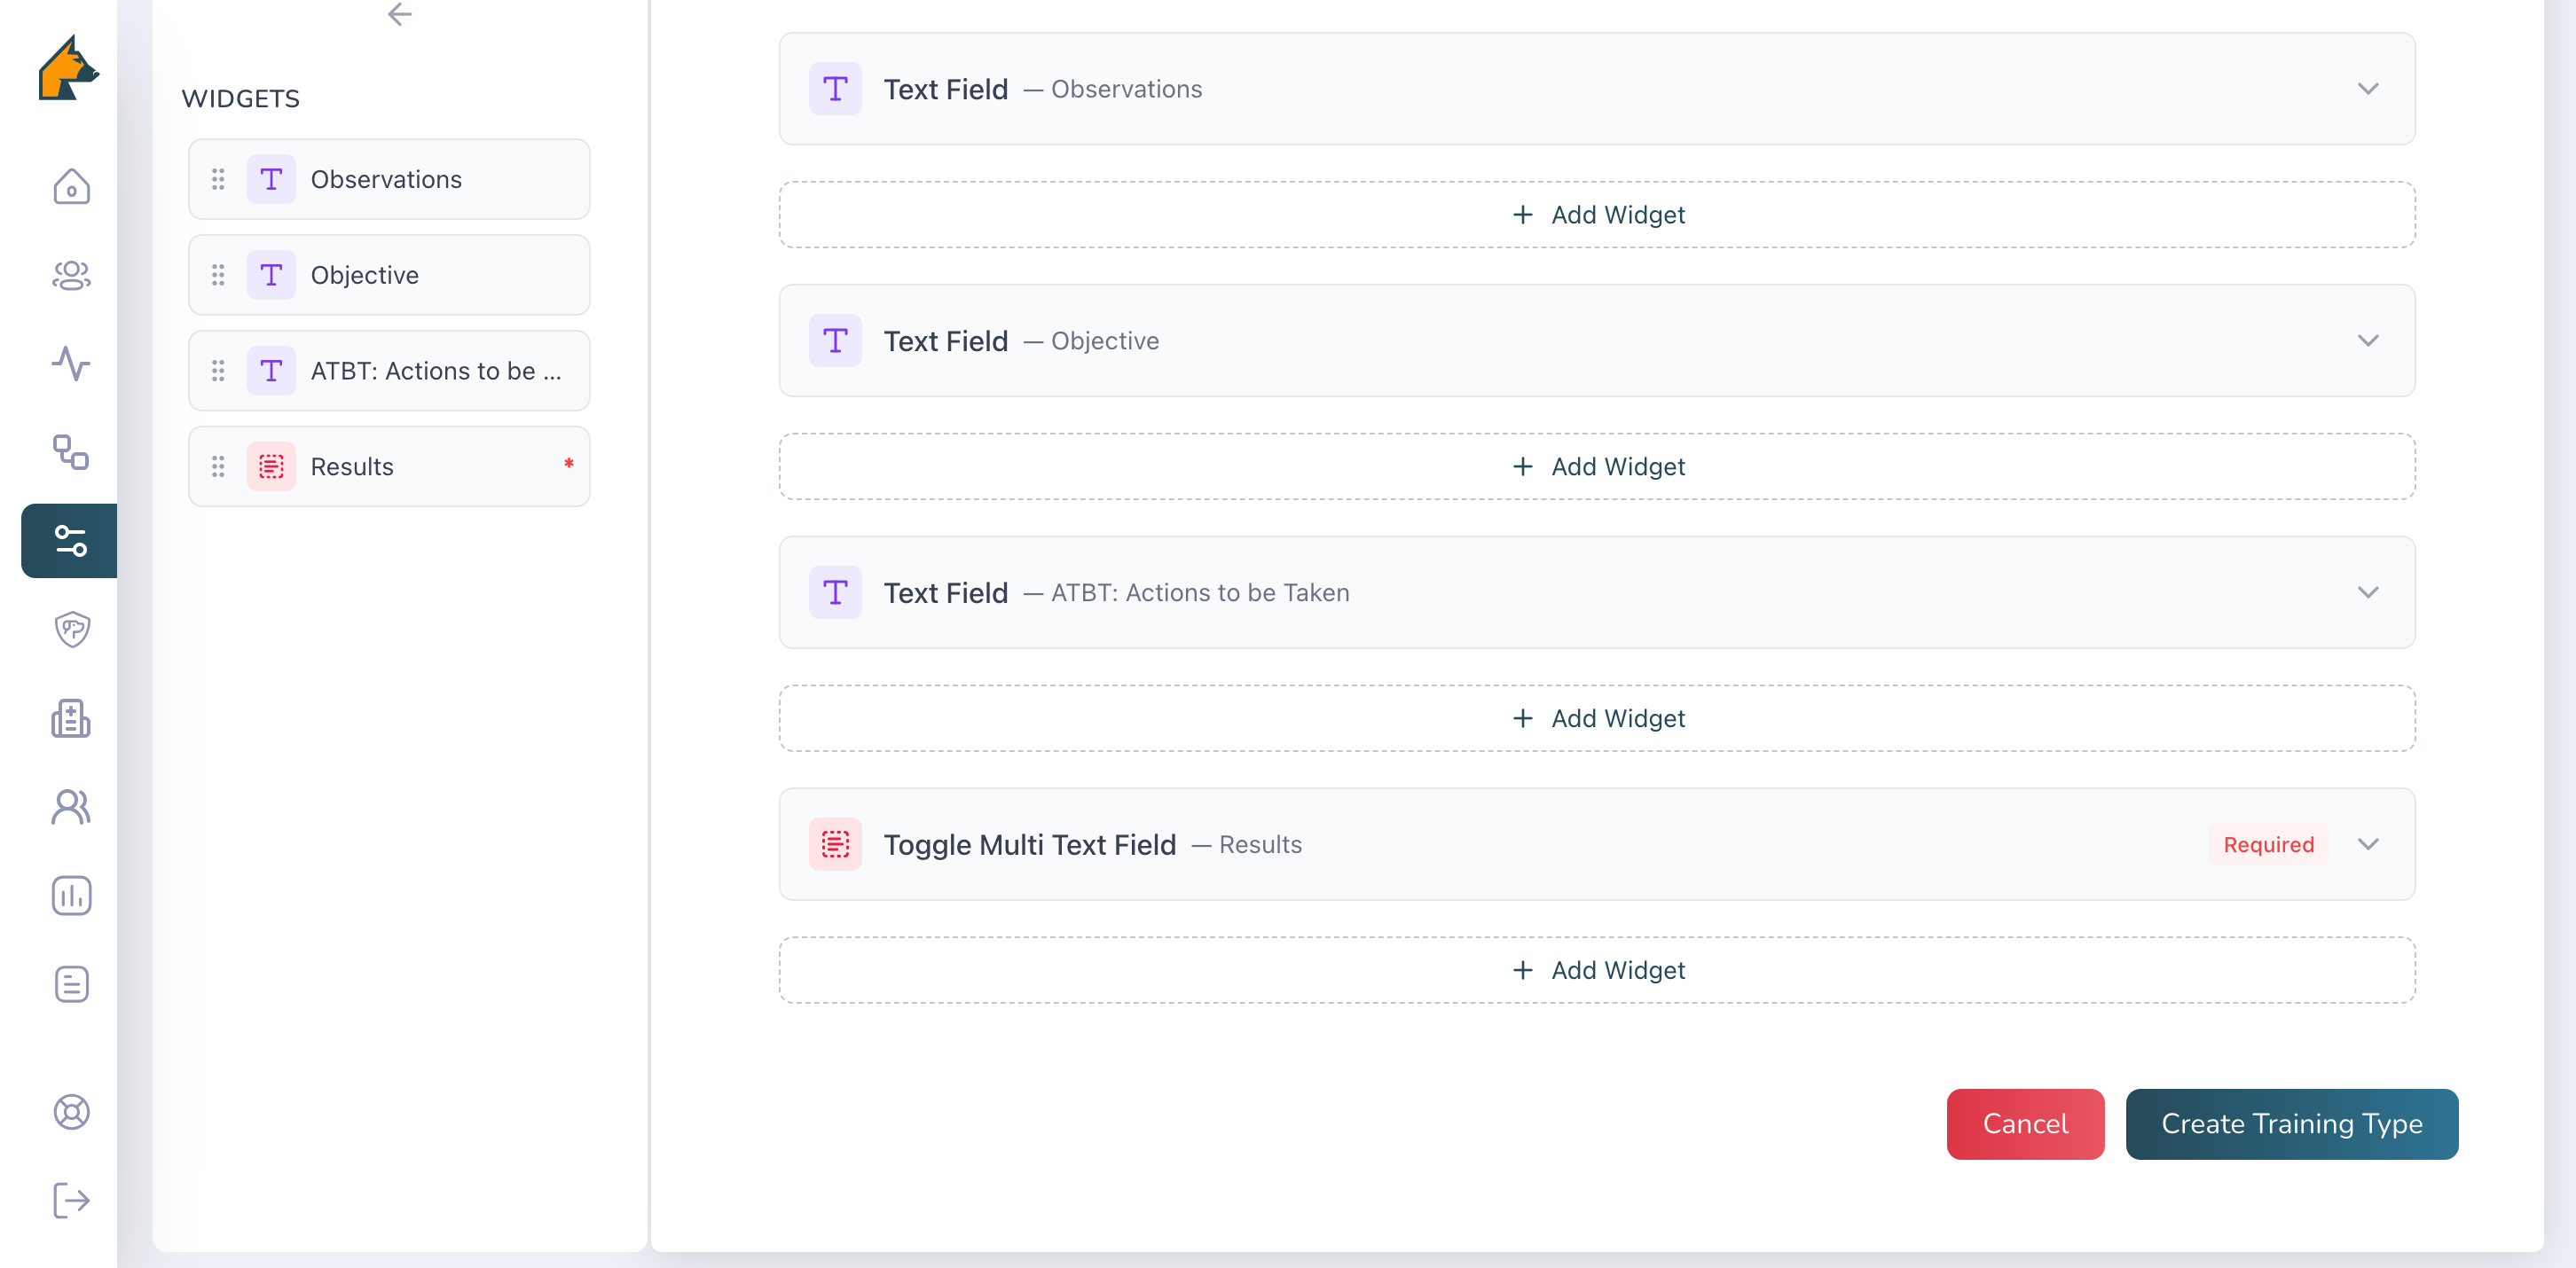This screenshot has height=1268, width=2576.
Task: Grab the drag handle of Observations widget
Action: 218,179
